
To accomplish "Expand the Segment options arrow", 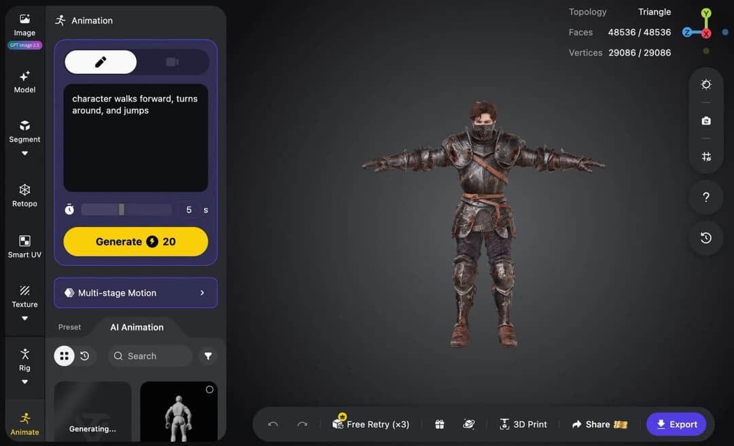I will click(x=24, y=153).
